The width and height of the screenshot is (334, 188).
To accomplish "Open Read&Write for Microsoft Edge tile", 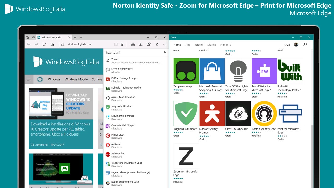I will [264, 78].
